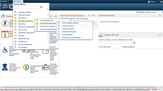The image size is (163, 91).
Task: Click the Absence Request calendar icon
Action: coord(5,34)
